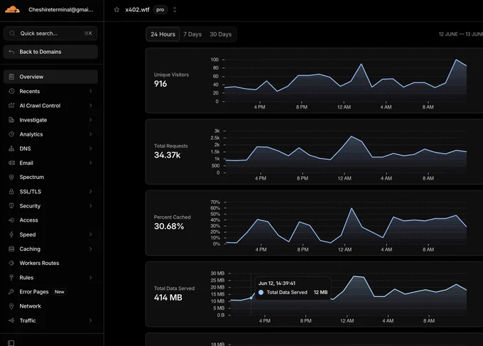Expand the Security chevron
The image size is (483, 346).
(91, 206)
